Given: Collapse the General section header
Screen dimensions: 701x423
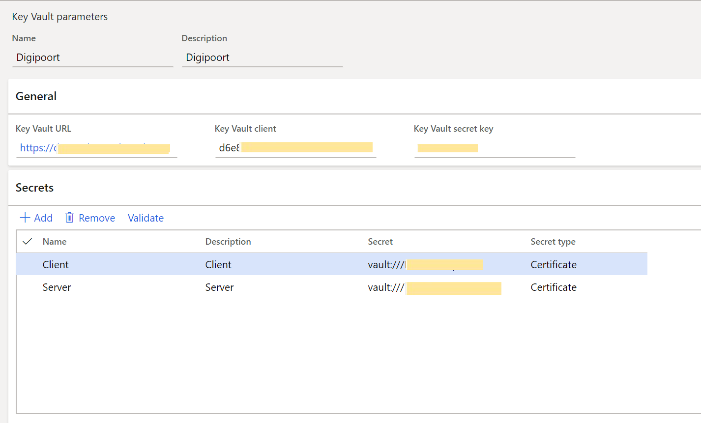Looking at the screenshot, I should [x=36, y=96].
